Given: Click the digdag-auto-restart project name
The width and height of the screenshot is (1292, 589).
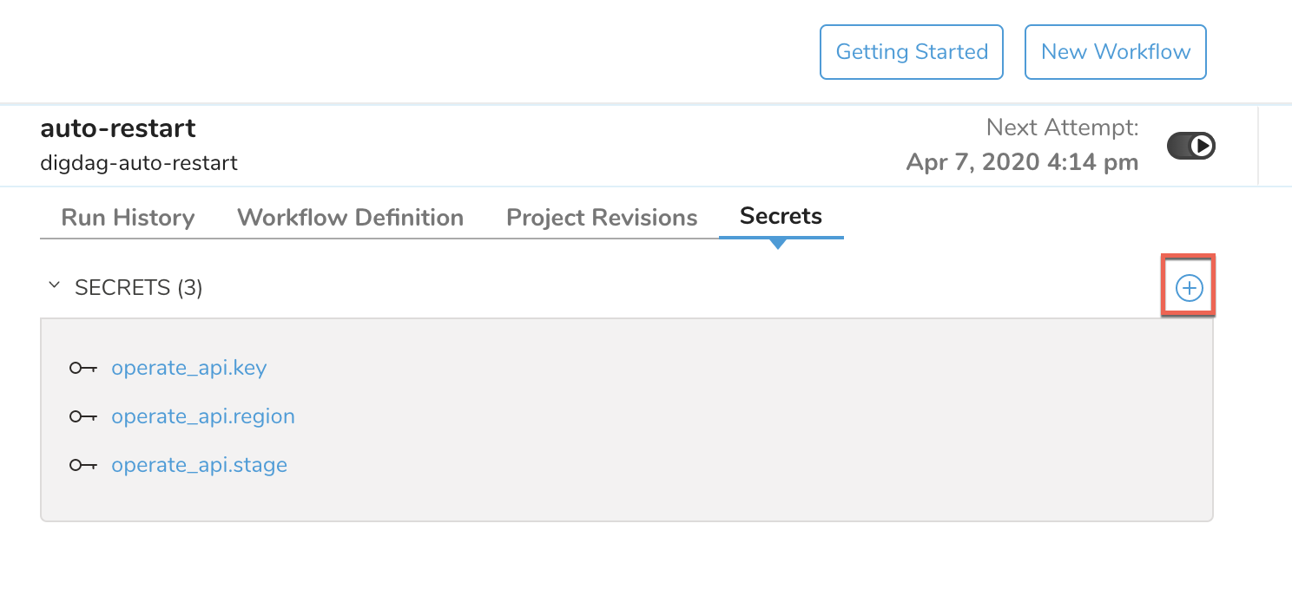Looking at the screenshot, I should (x=139, y=162).
